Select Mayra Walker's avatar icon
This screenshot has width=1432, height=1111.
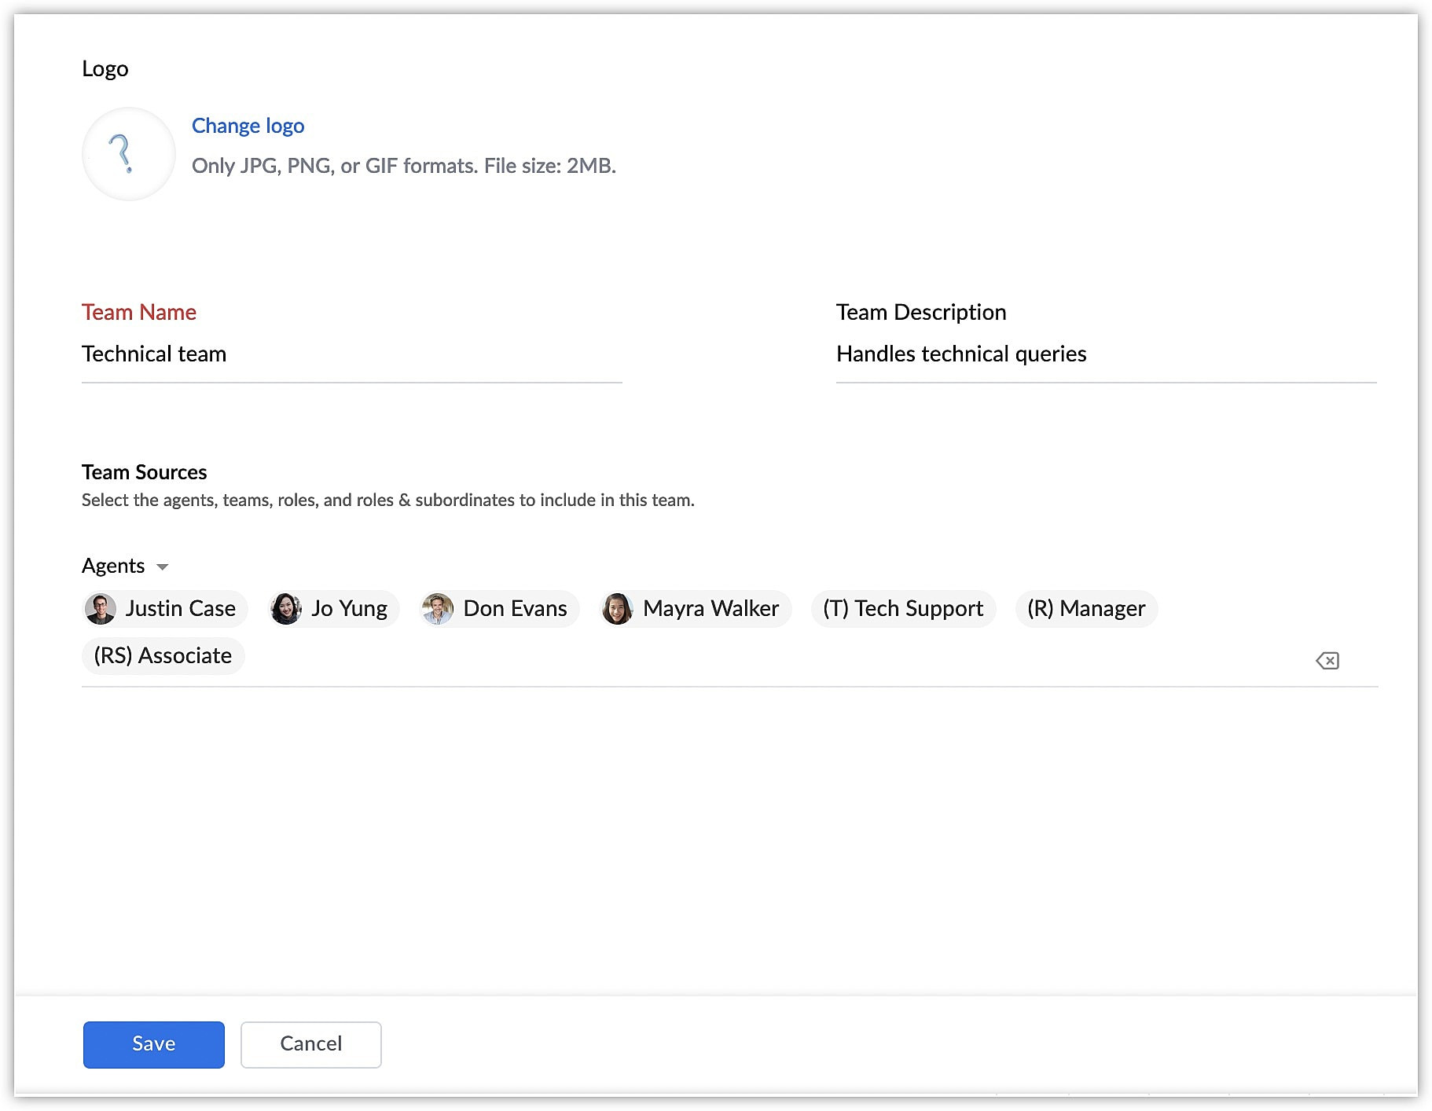tap(617, 609)
